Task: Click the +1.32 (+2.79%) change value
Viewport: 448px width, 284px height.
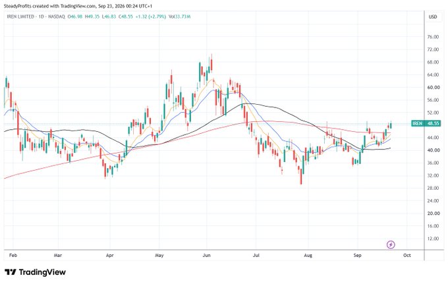Action: coord(151,17)
